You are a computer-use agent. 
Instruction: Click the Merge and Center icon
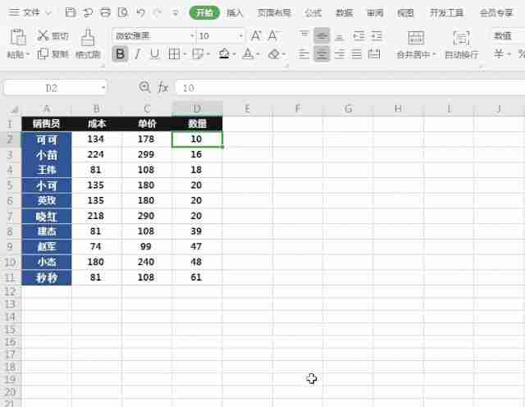point(416,38)
